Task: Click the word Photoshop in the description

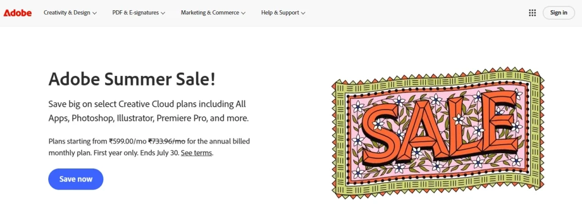Action: pos(93,119)
